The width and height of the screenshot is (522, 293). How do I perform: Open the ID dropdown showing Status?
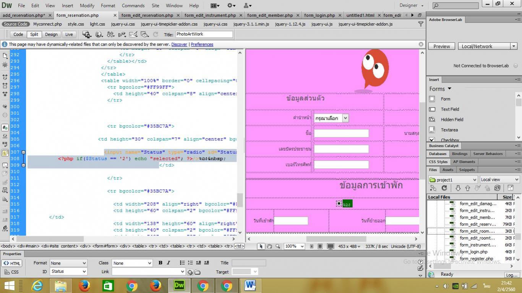click(x=68, y=271)
